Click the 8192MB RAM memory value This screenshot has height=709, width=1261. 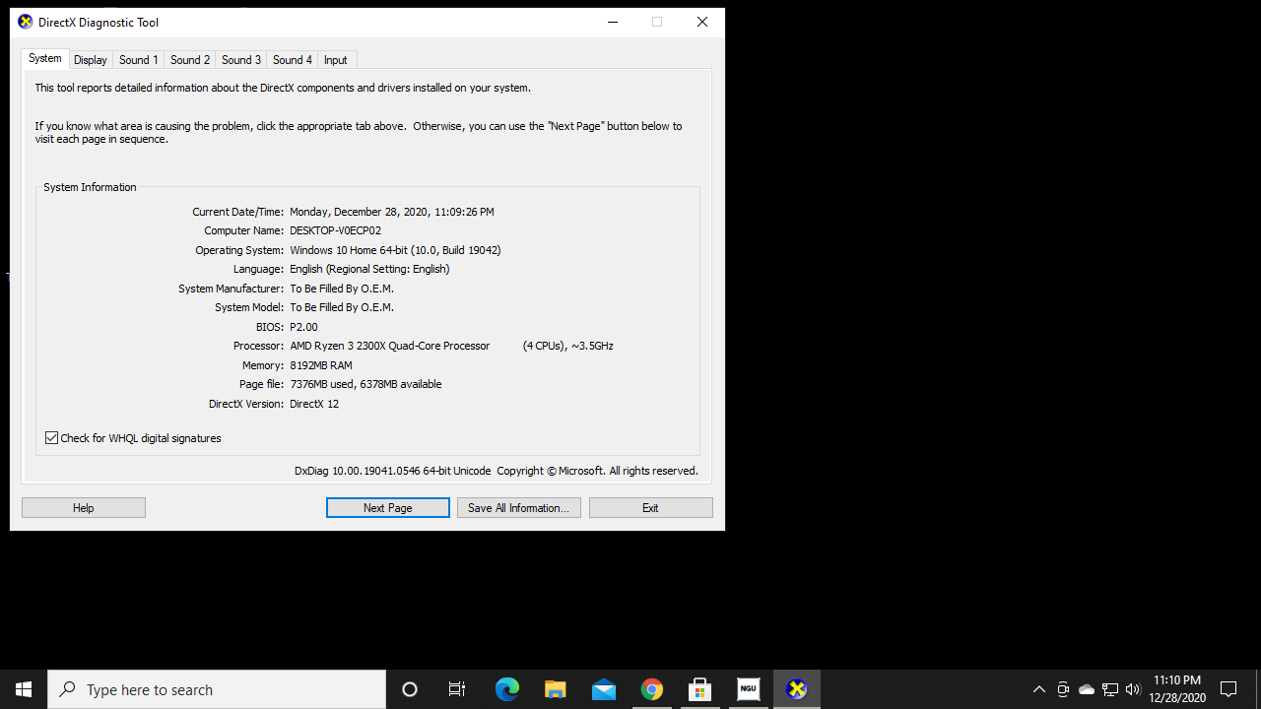[x=321, y=365]
